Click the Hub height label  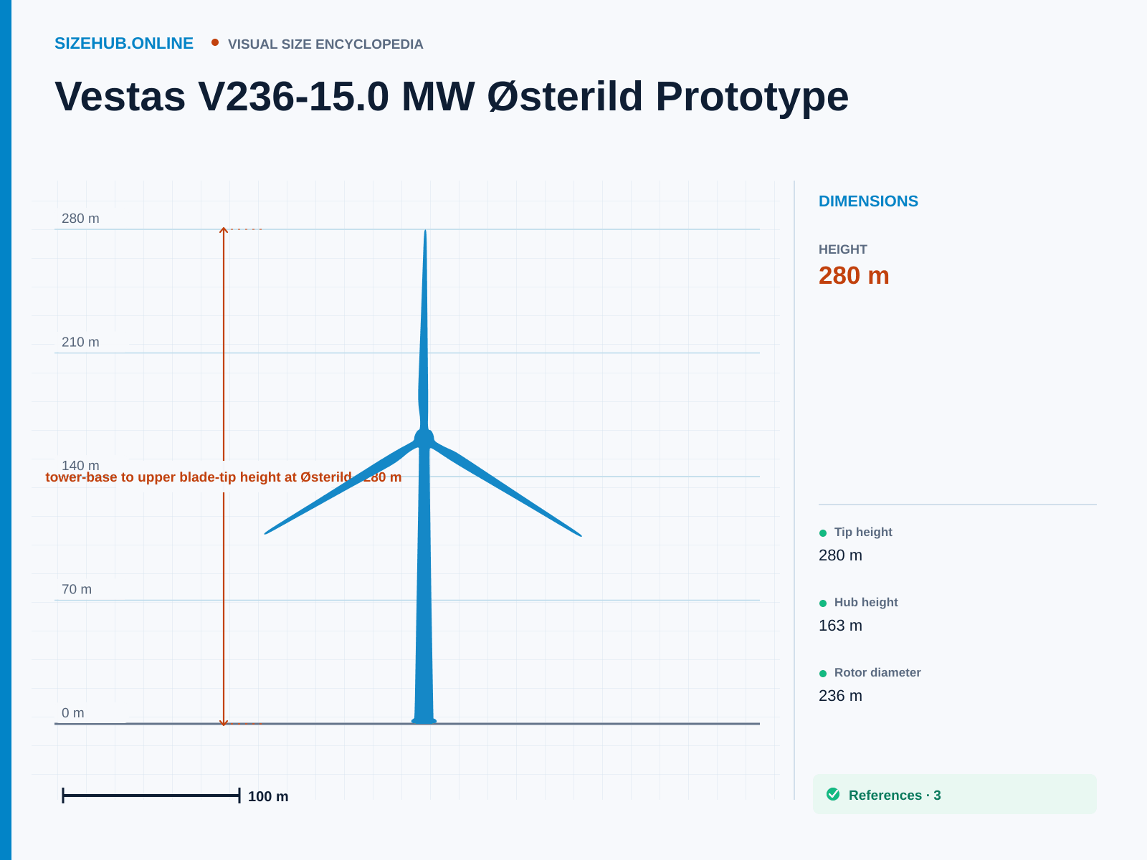tap(866, 602)
